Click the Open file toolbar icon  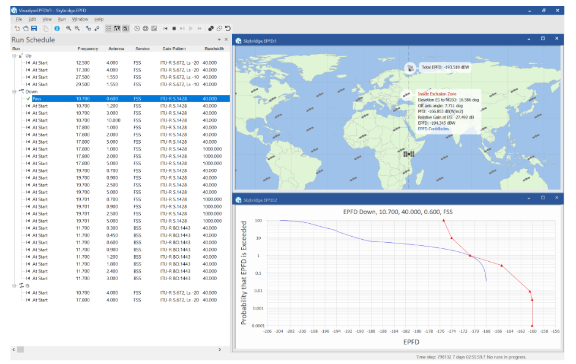(25, 28)
